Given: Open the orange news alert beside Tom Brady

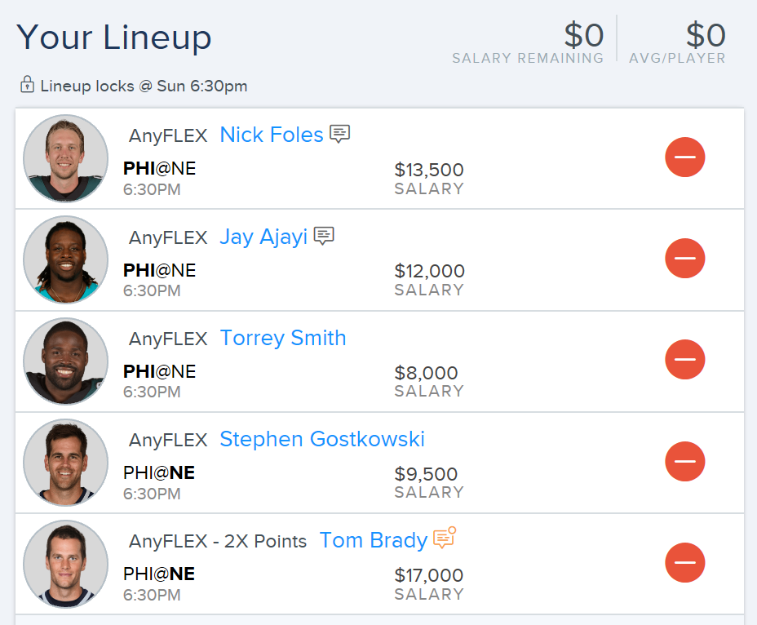Looking at the screenshot, I should [x=444, y=538].
